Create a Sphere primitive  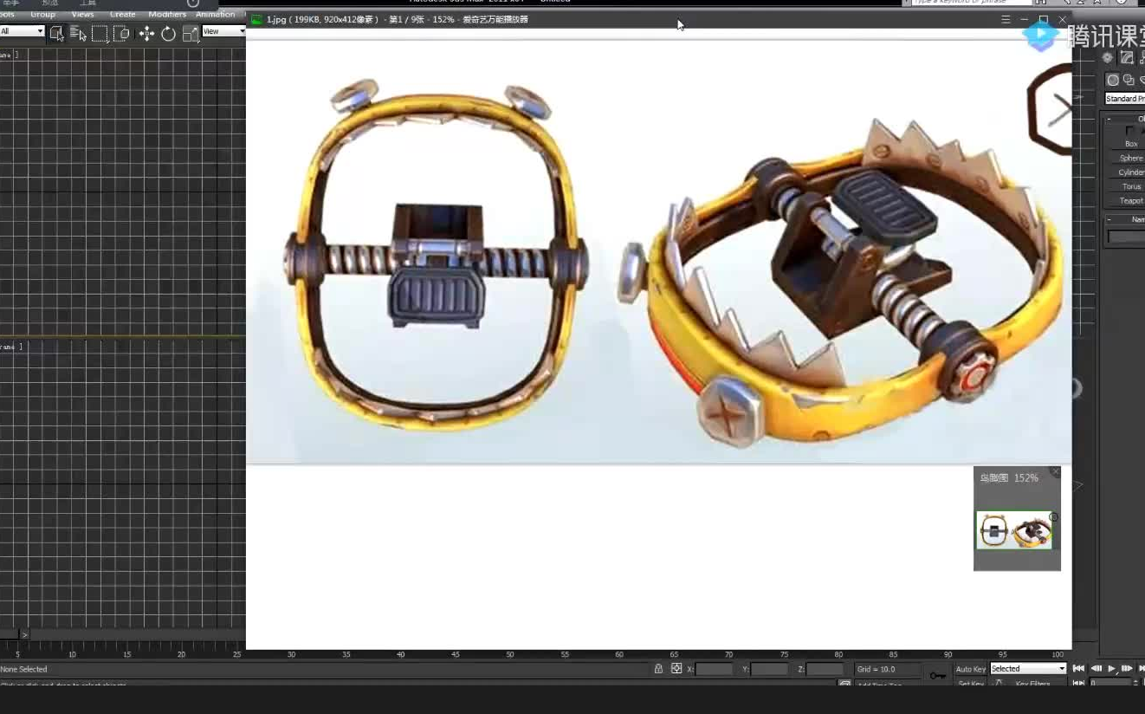1130,158
